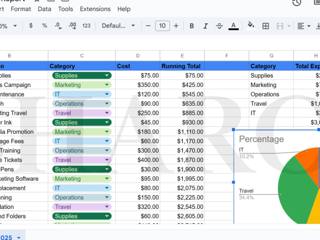
Task: Click the Cost header cell
Action: click(x=138, y=66)
